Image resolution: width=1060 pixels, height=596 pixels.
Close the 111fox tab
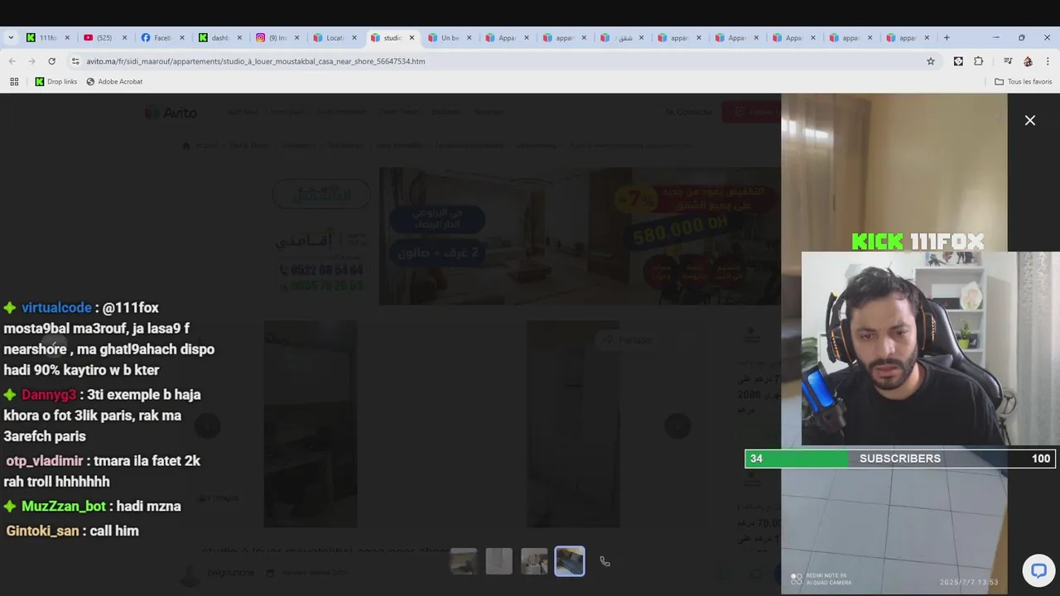[68, 37]
